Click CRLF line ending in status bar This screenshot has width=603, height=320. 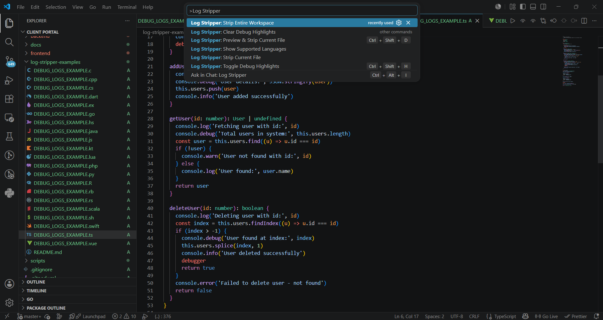click(474, 316)
